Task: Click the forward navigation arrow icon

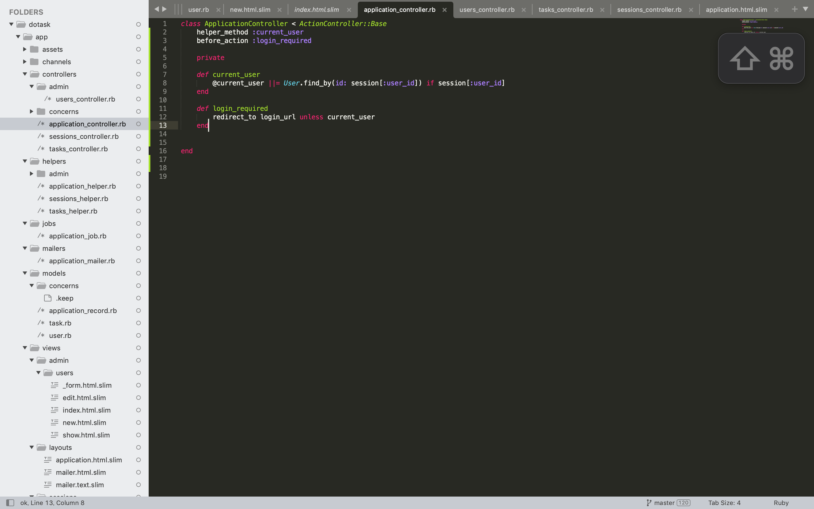Action: click(x=164, y=9)
